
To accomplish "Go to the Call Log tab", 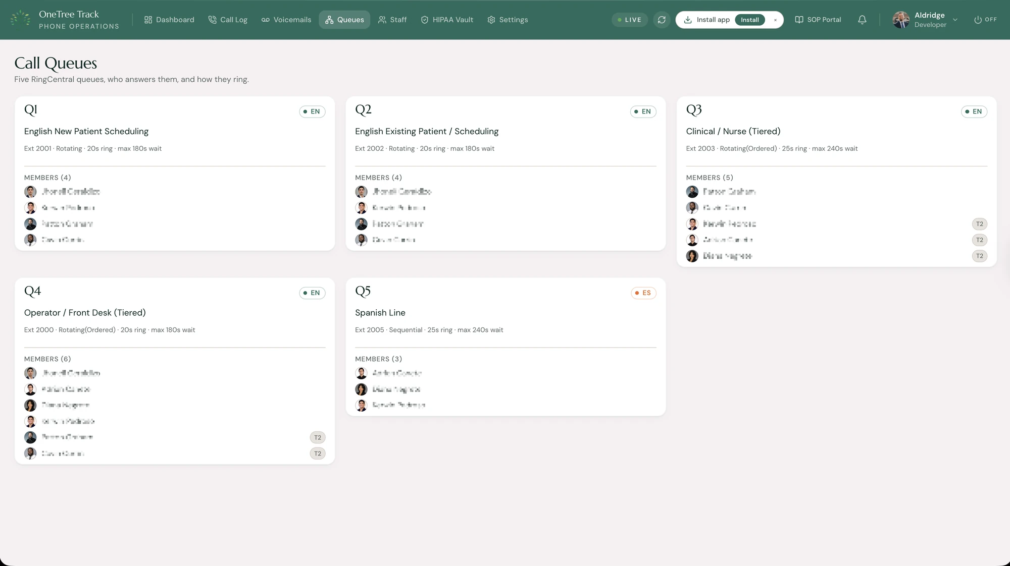I will pyautogui.click(x=228, y=20).
